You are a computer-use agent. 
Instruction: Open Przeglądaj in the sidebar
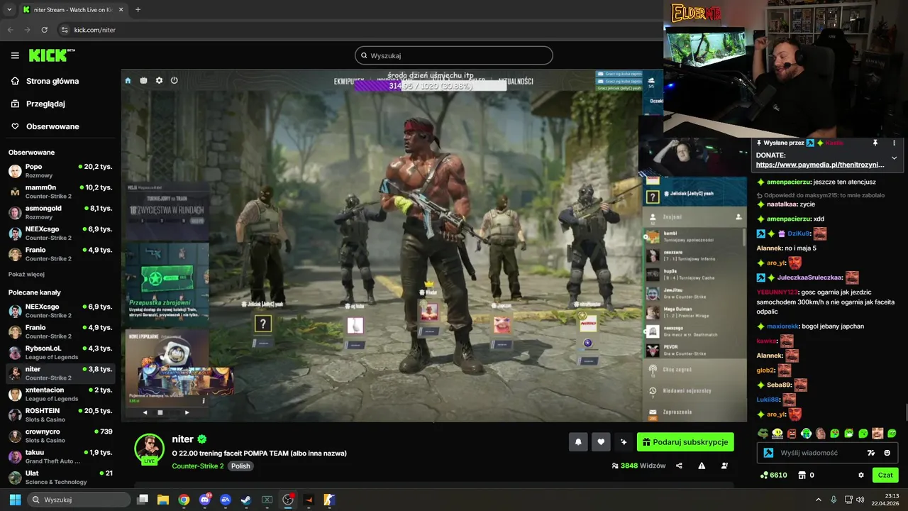click(x=45, y=104)
